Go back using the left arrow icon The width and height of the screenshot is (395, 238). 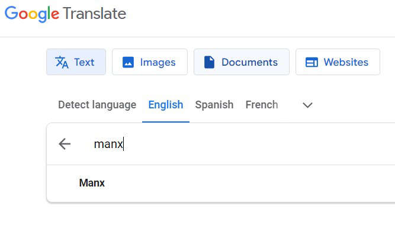(65, 144)
